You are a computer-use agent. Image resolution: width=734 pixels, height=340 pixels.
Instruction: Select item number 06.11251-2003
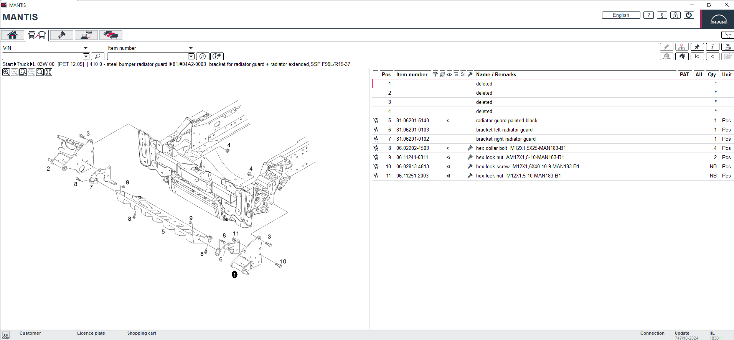point(412,176)
